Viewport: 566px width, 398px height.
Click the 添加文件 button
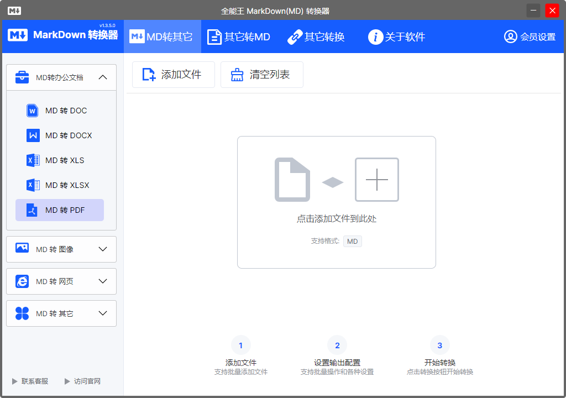point(173,75)
